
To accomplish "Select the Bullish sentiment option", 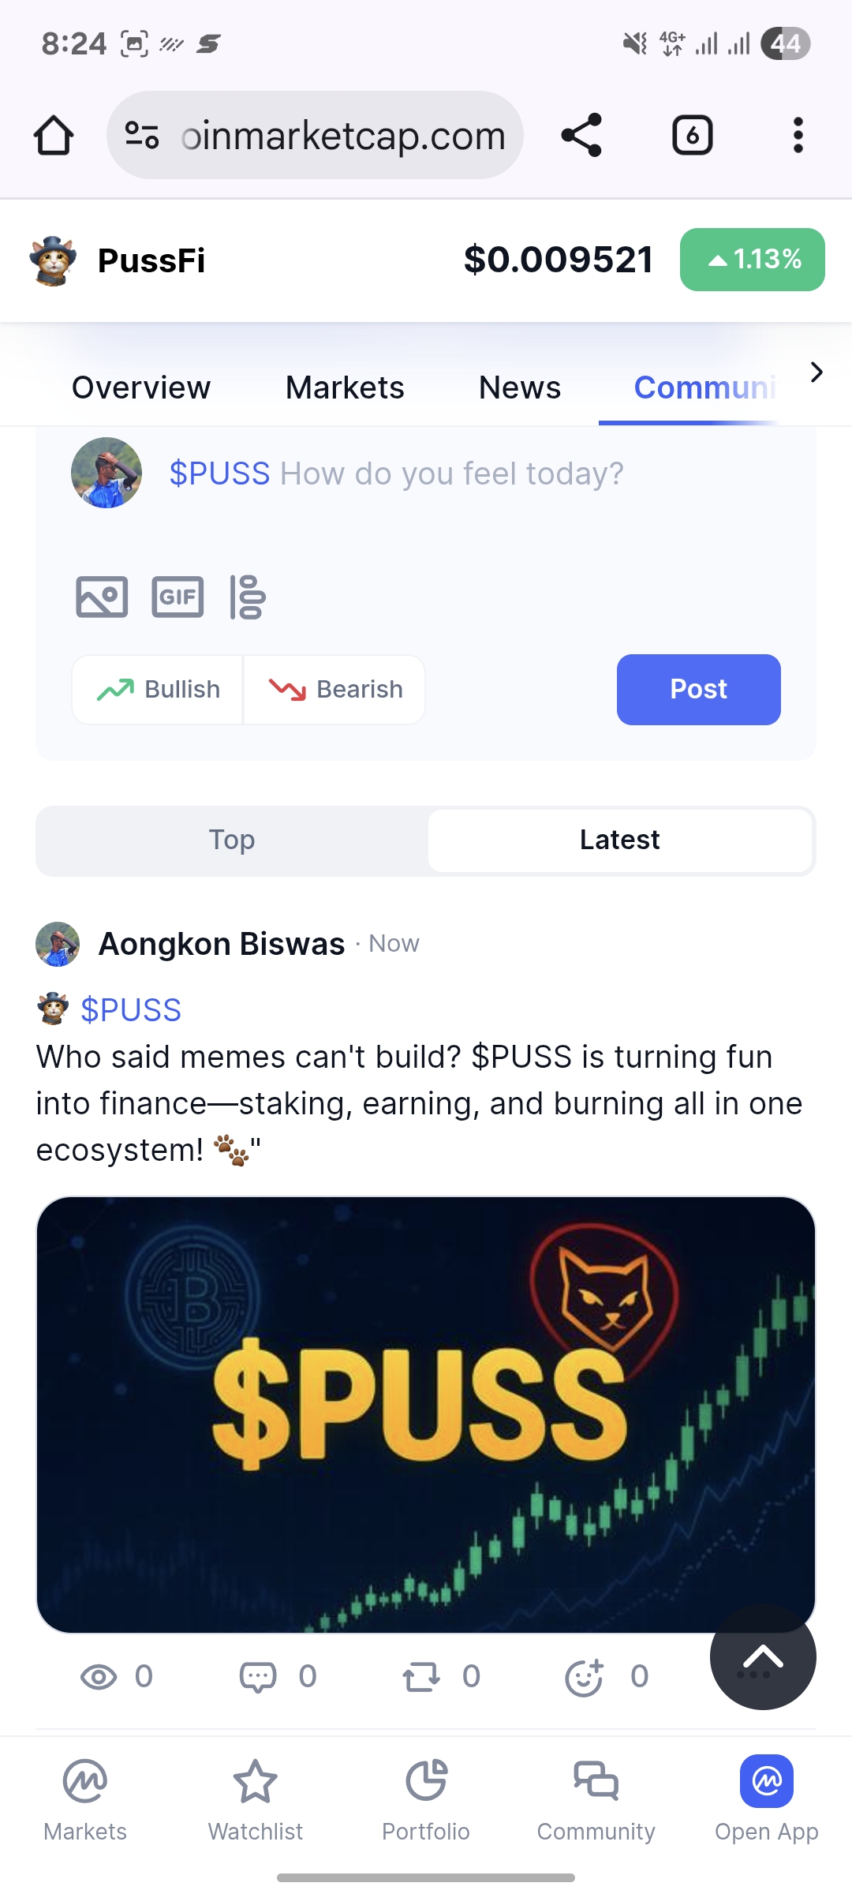I will [x=158, y=690].
